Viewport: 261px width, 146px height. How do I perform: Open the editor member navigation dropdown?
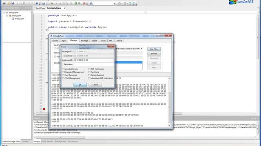click(145, 12)
